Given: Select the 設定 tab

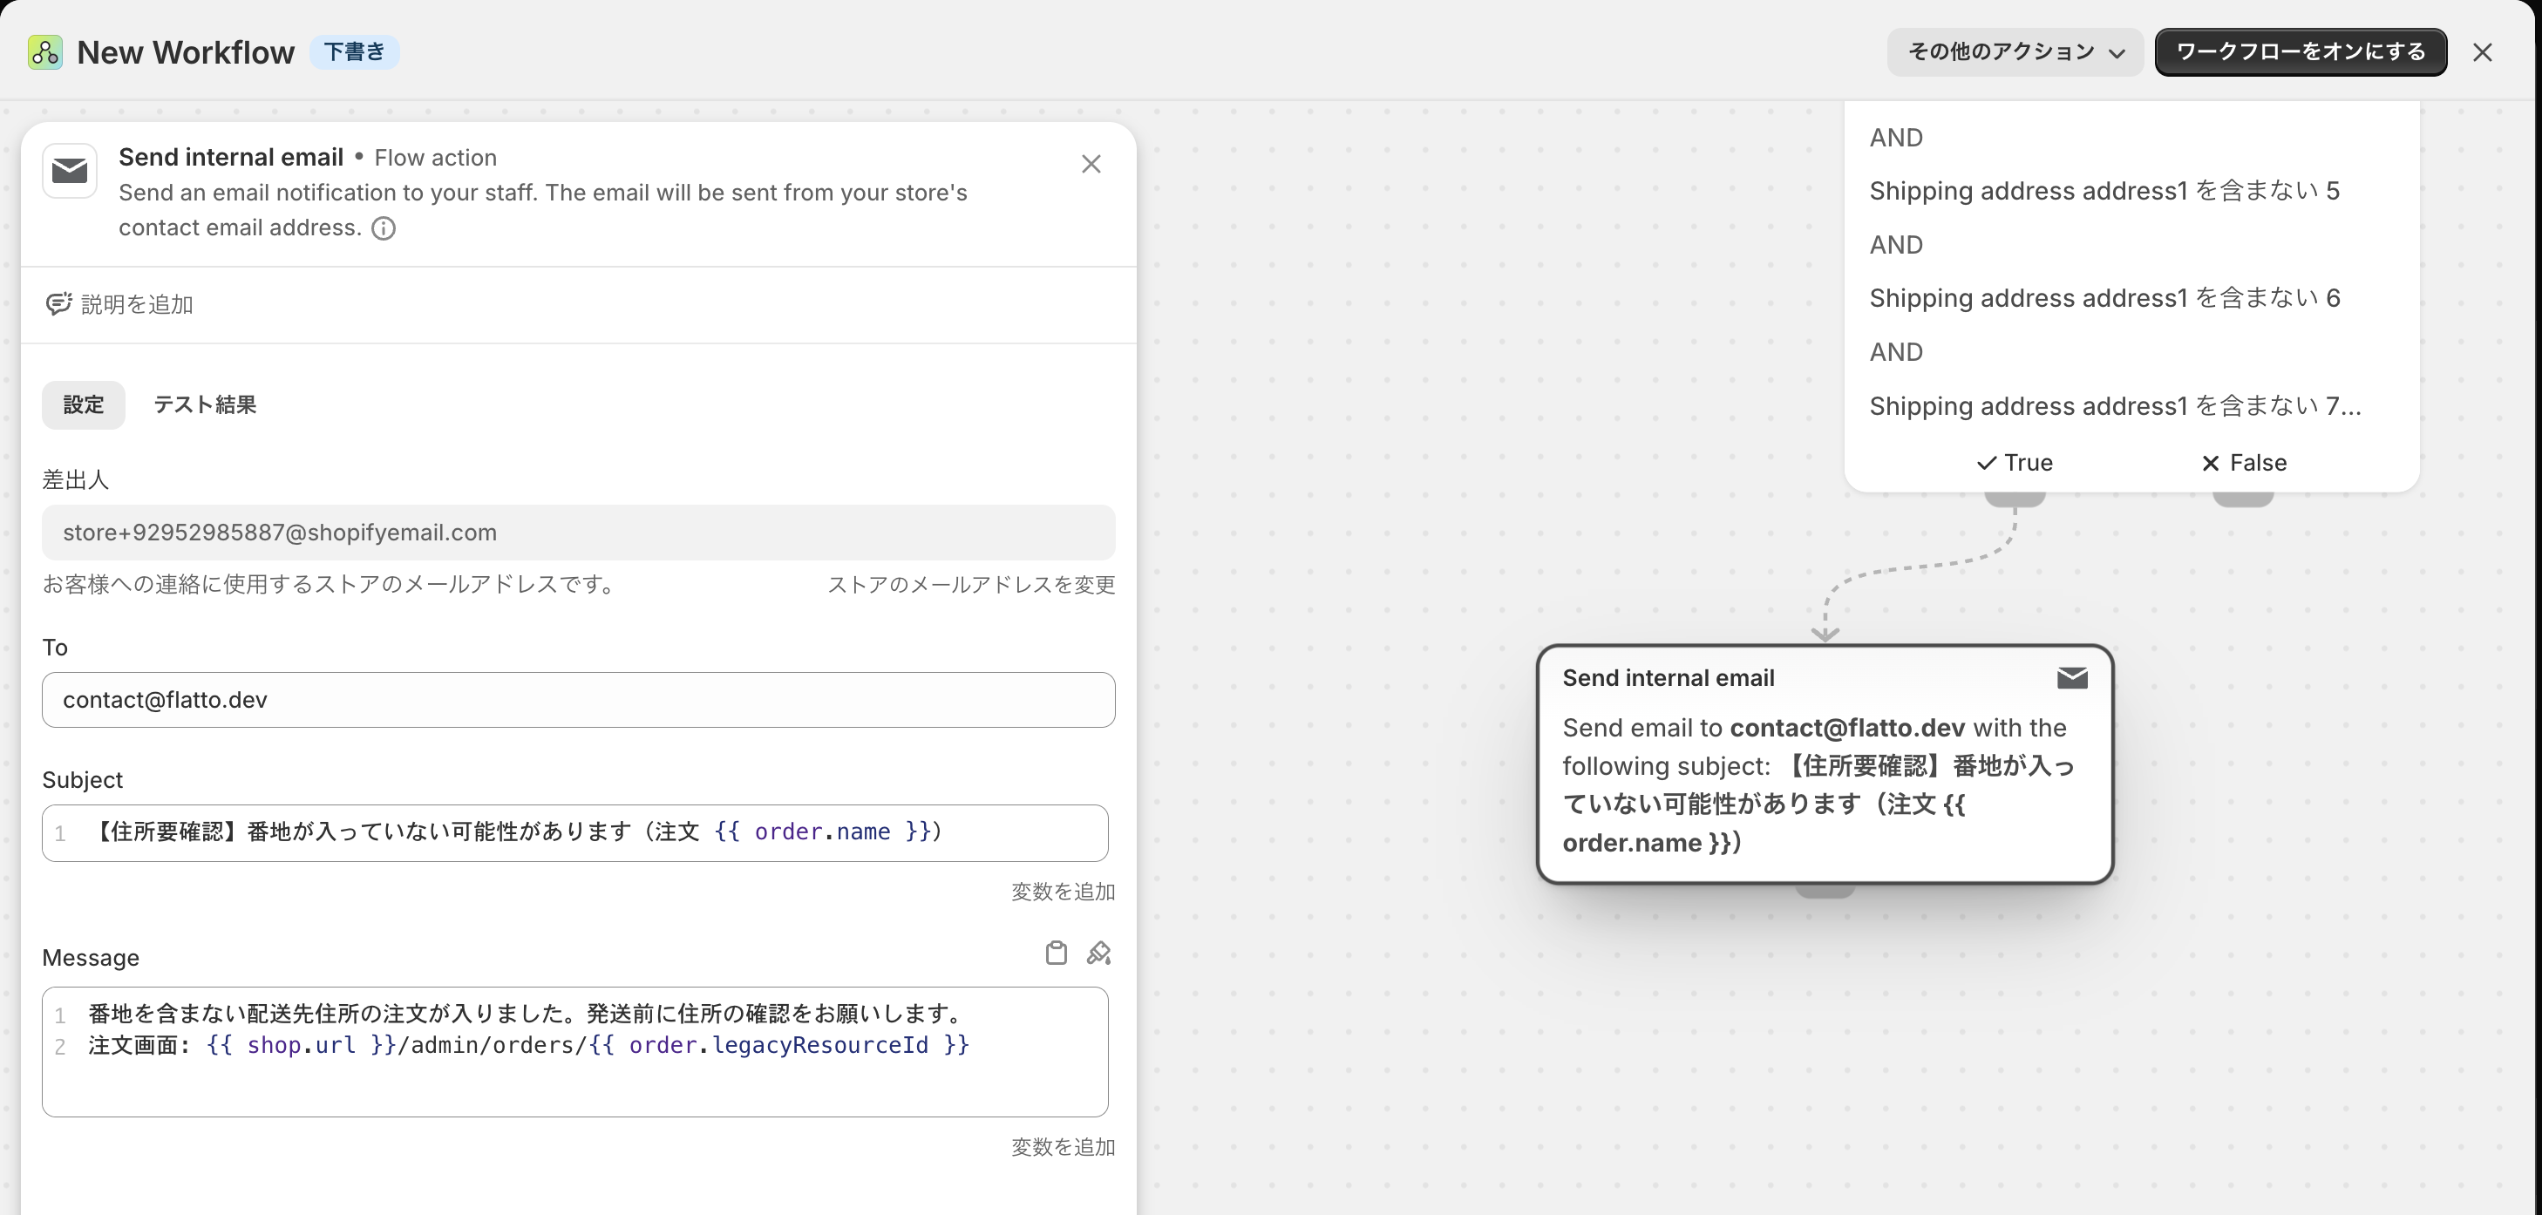Looking at the screenshot, I should (84, 404).
